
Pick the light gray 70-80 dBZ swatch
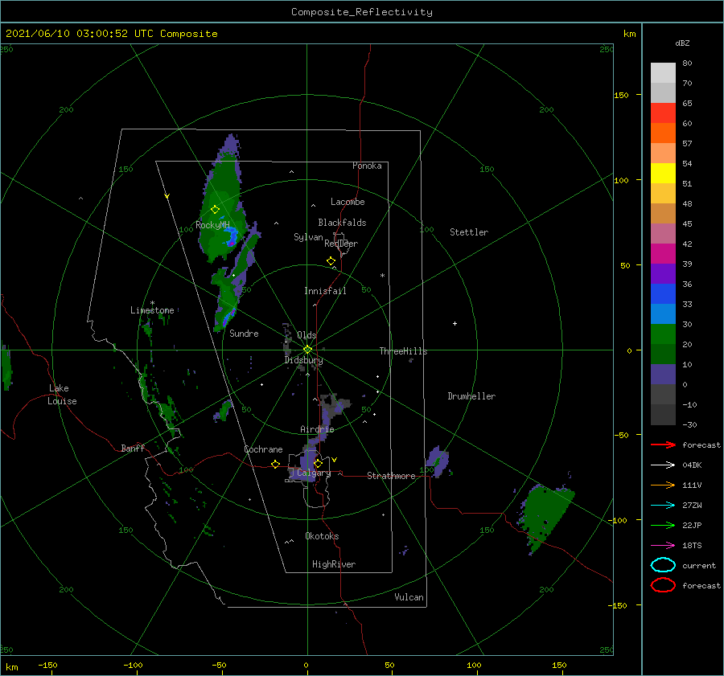tap(663, 73)
